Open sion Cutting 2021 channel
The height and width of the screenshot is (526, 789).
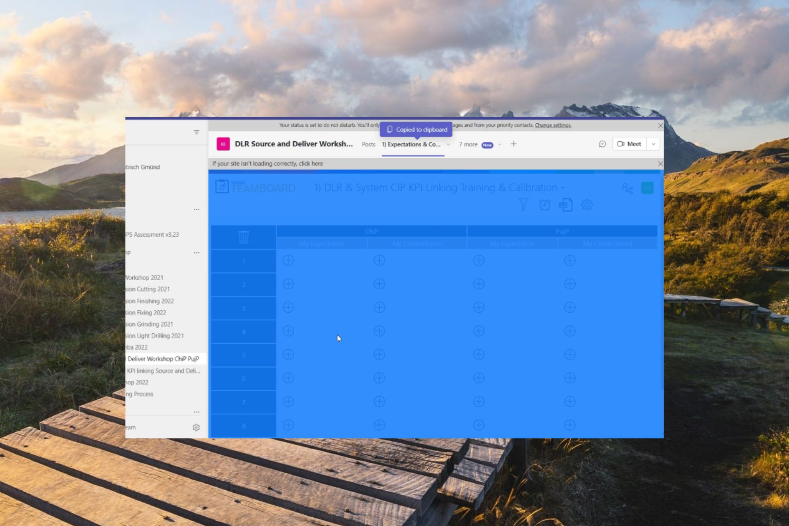click(148, 289)
